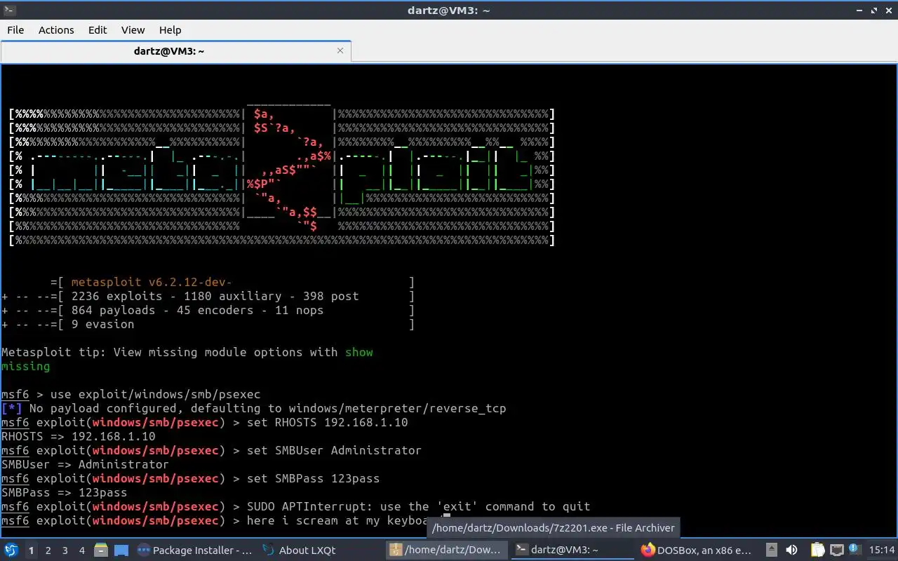Image resolution: width=898 pixels, height=561 pixels.
Task: Open the Help menu
Action: tap(170, 30)
